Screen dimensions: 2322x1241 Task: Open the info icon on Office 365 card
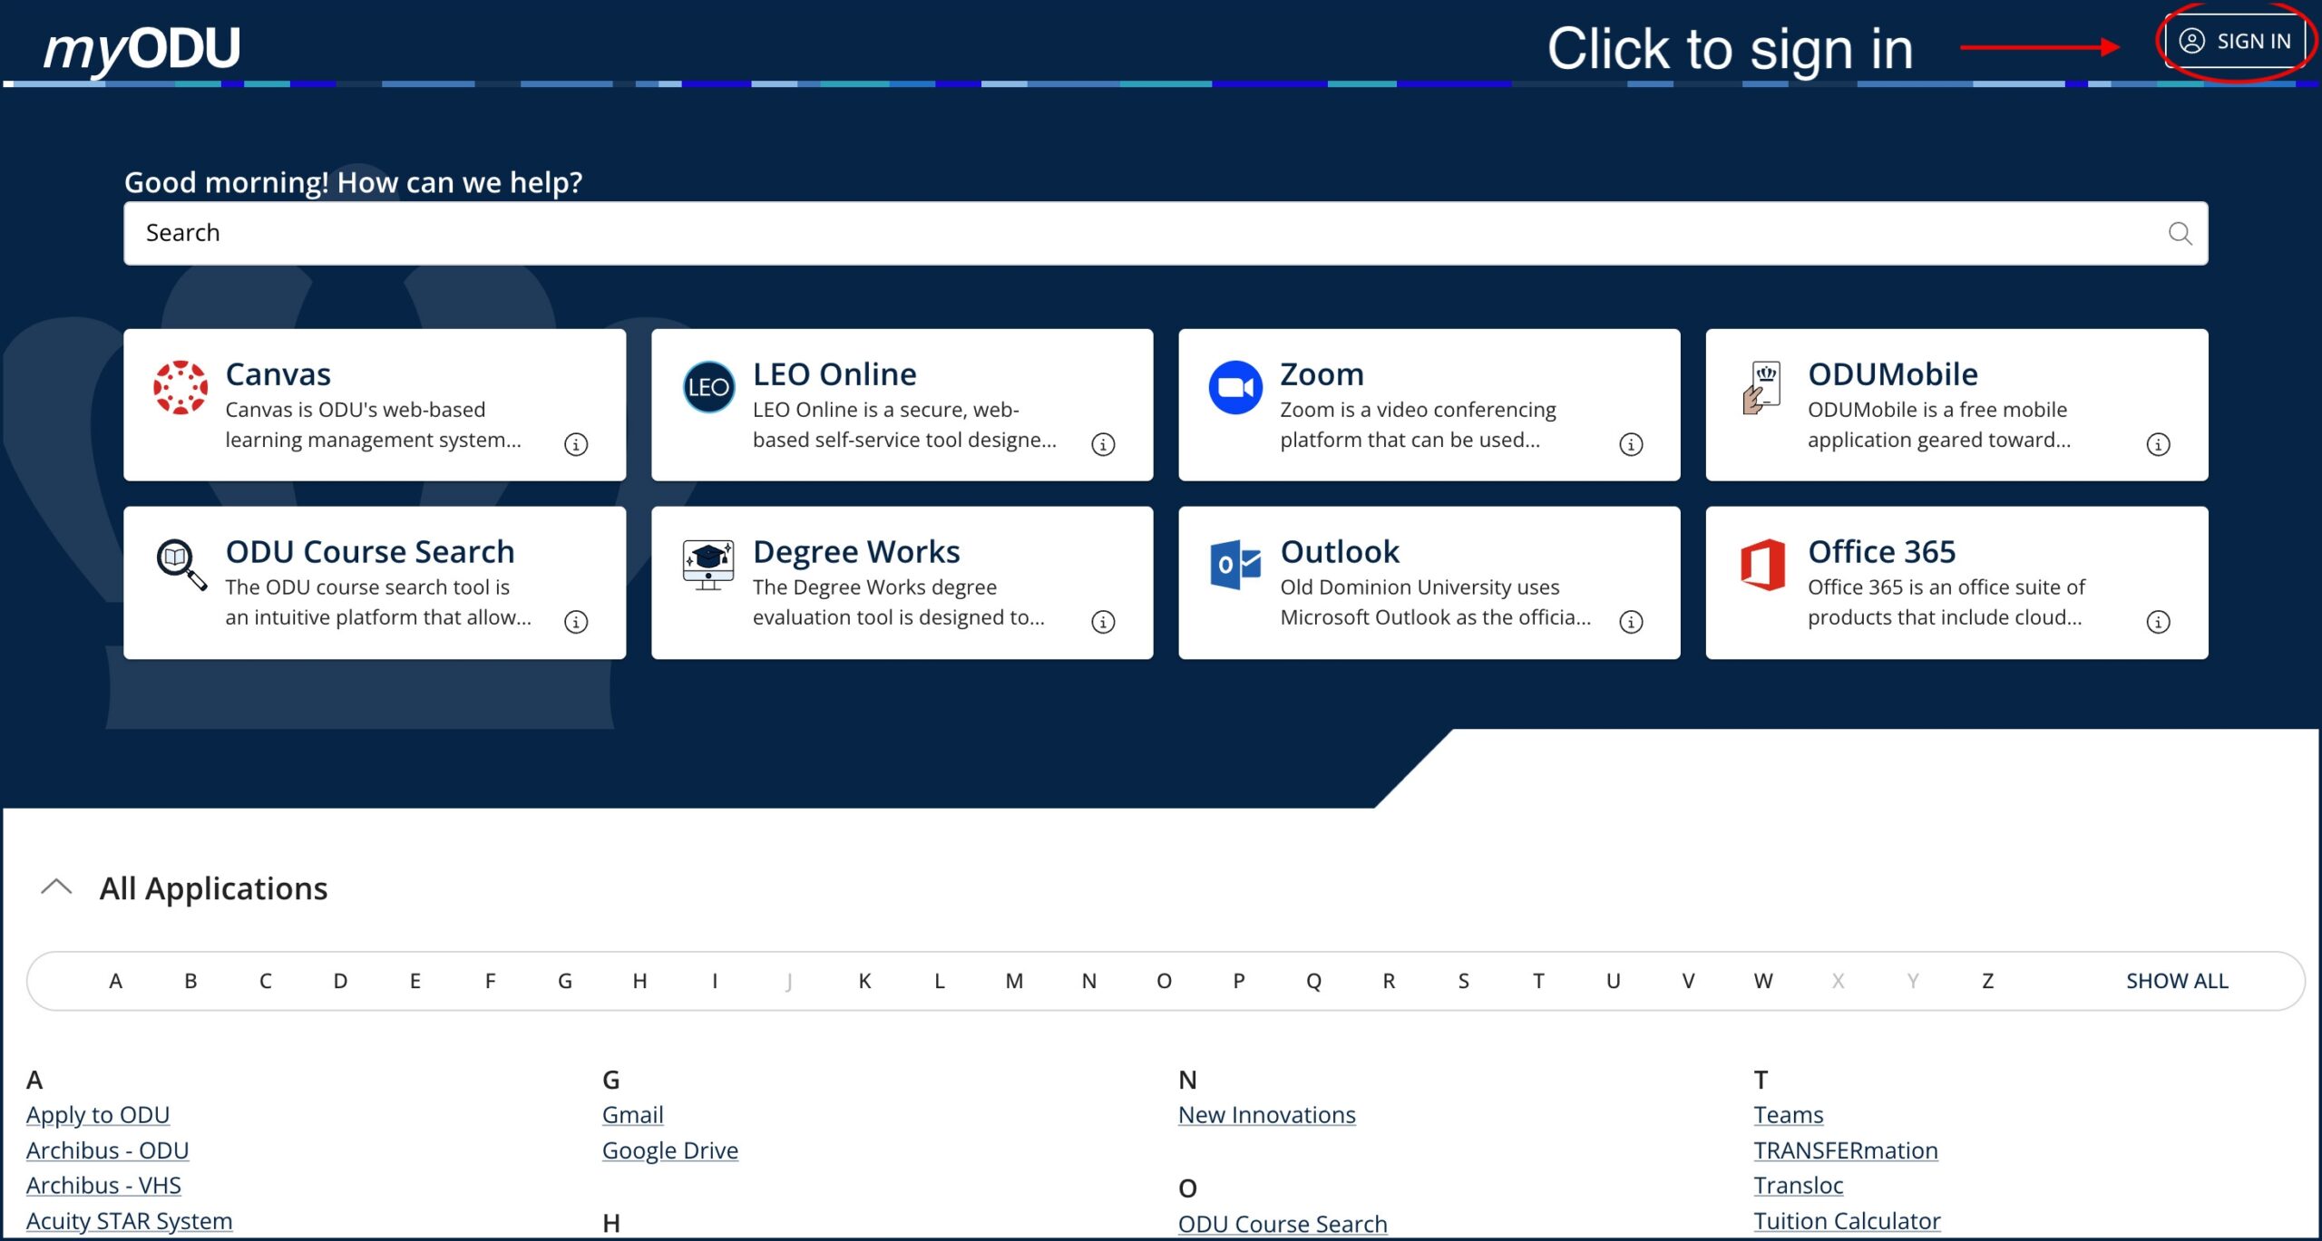click(x=2159, y=621)
